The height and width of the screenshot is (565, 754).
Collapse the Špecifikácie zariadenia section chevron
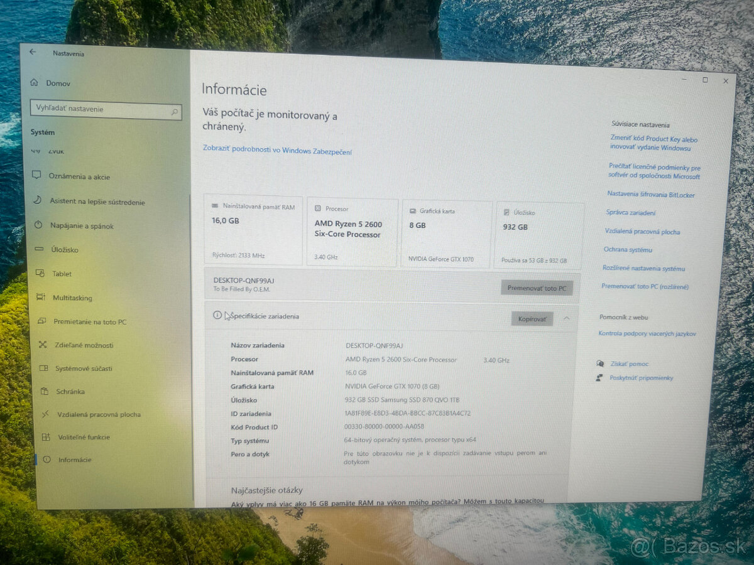click(567, 318)
